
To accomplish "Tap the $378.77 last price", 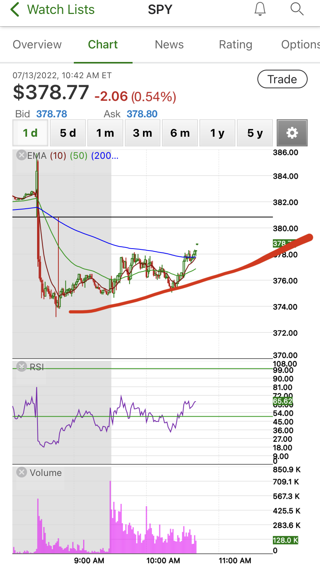I will click(51, 93).
